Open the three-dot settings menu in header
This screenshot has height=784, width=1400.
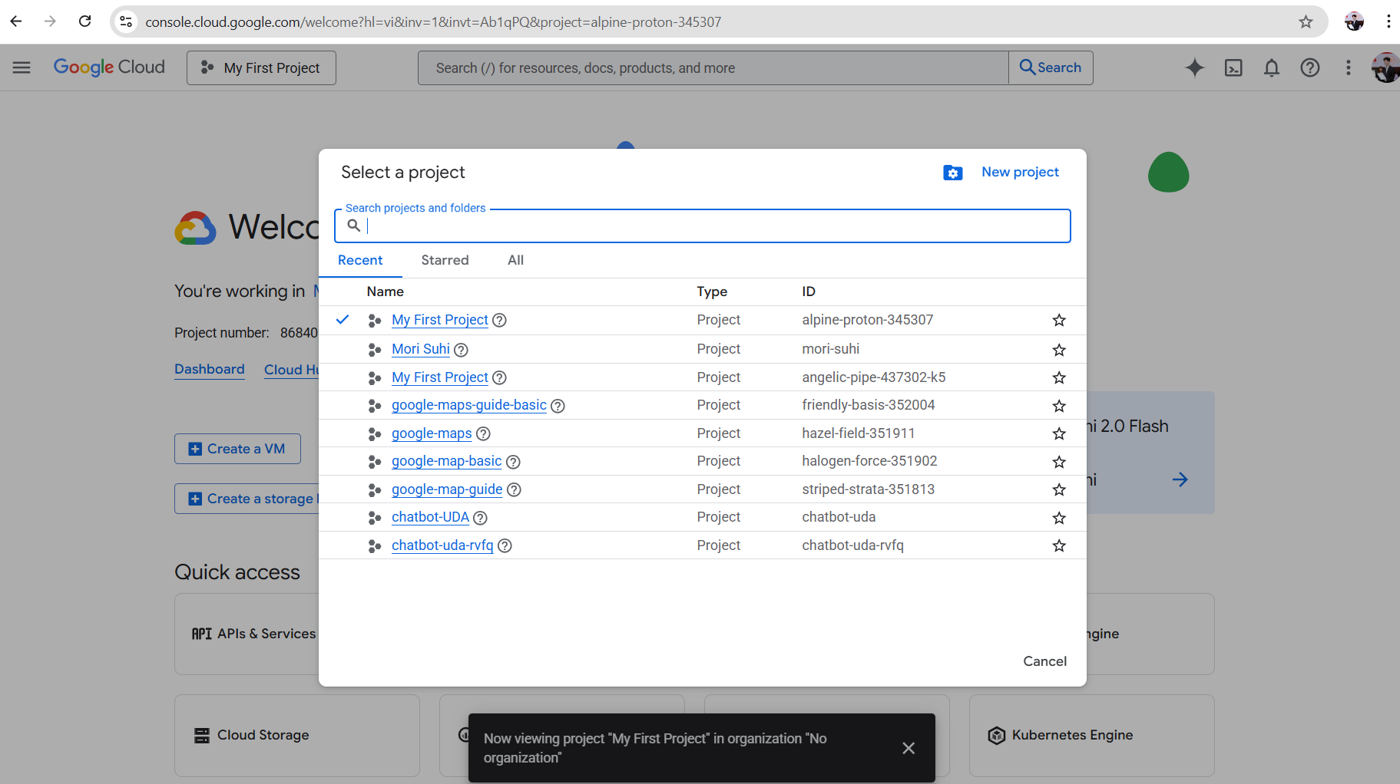1349,68
